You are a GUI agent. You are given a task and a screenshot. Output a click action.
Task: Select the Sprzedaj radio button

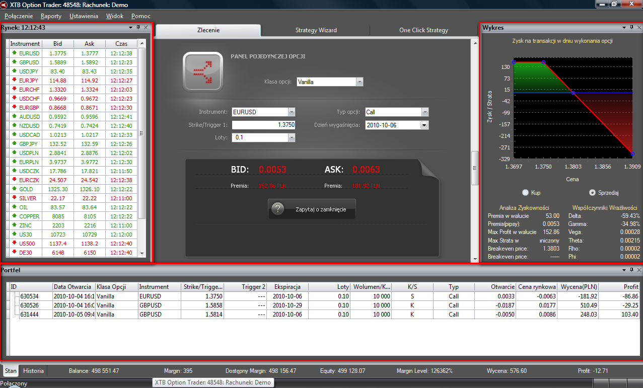(592, 192)
